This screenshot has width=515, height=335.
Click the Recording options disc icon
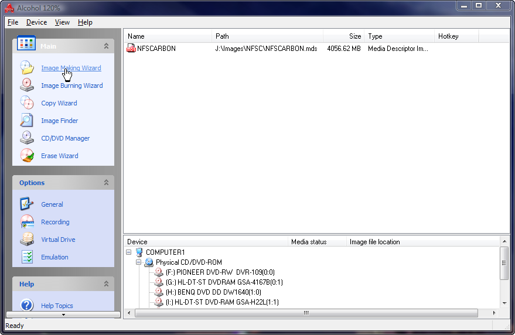[27, 222]
